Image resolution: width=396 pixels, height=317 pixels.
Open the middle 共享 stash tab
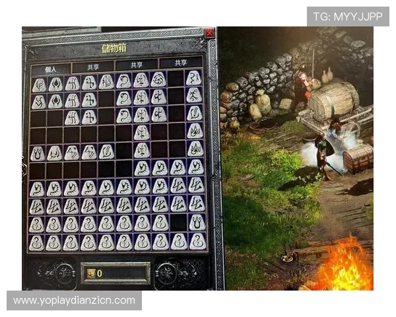(x=137, y=65)
